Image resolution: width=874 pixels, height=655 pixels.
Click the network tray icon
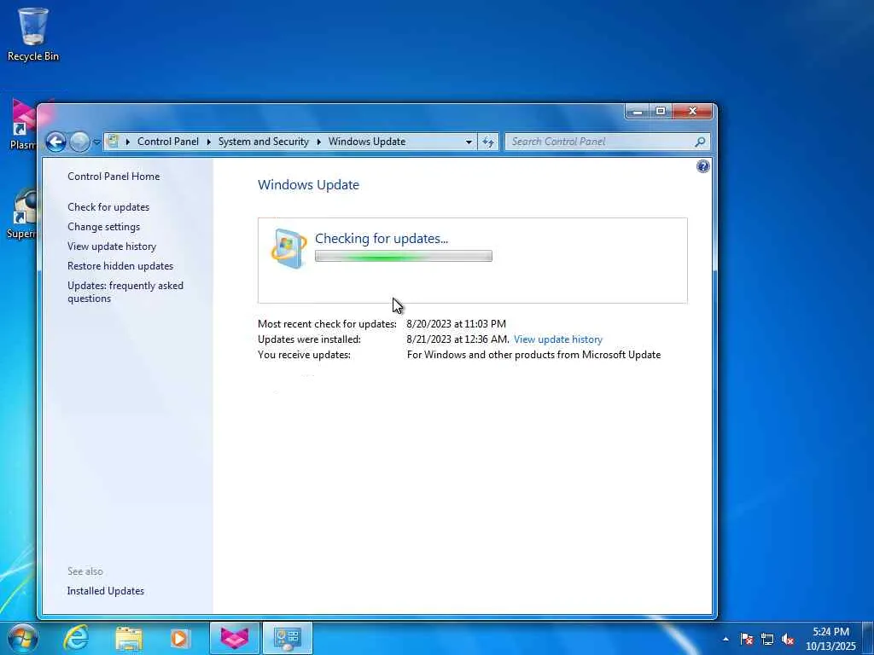coord(767,639)
